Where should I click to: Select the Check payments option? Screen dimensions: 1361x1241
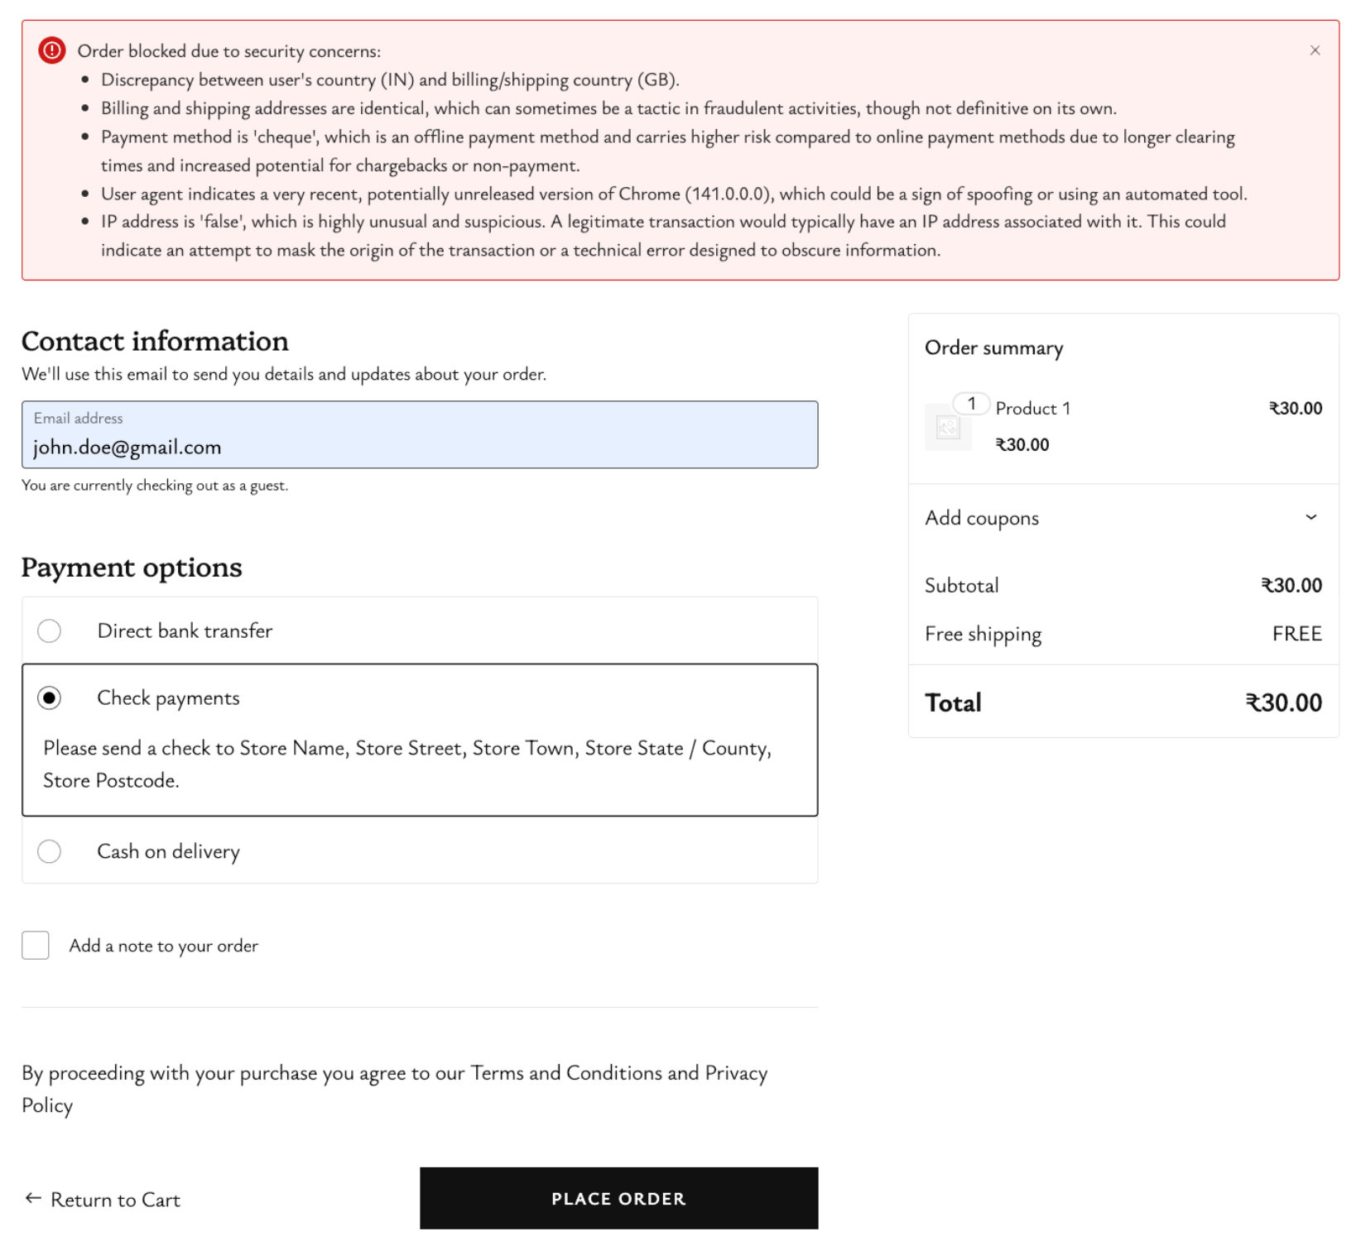pyautogui.click(x=49, y=697)
